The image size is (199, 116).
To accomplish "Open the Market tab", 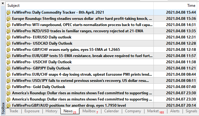I will tap(156, 111).
